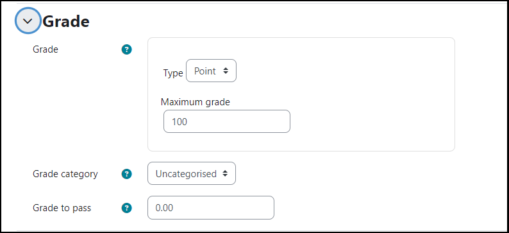Screen dimensions: 509x233
Task: Show help for Grade to pass
Action: pyautogui.click(x=126, y=208)
